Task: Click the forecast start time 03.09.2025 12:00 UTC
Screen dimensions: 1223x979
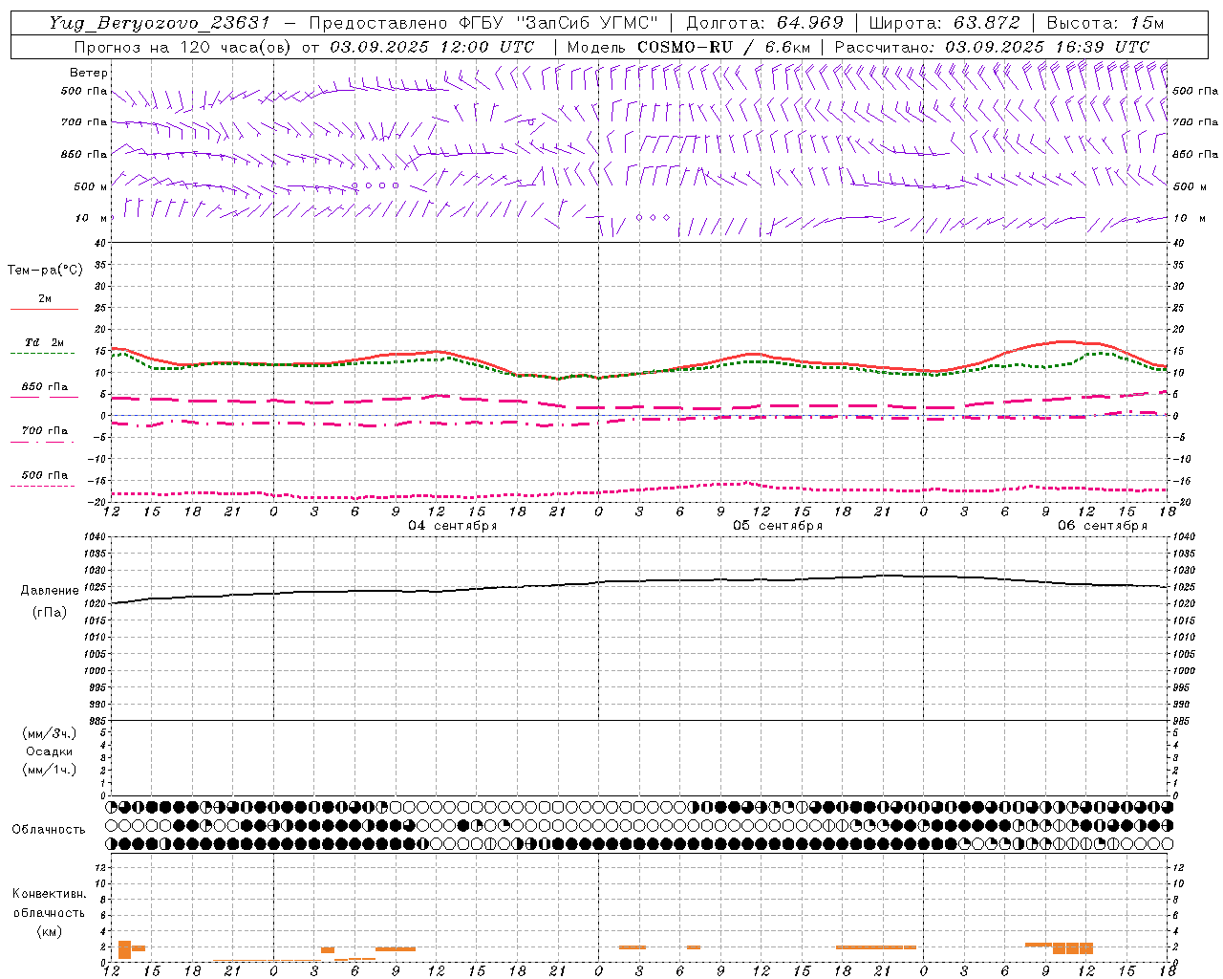Action: [x=432, y=47]
